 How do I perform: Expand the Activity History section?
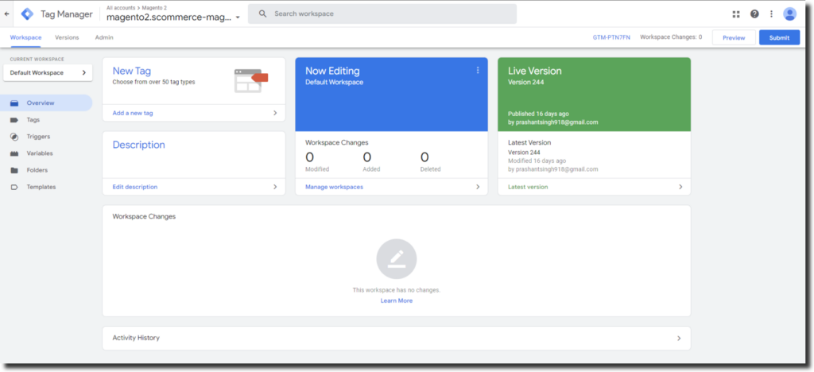coord(678,338)
